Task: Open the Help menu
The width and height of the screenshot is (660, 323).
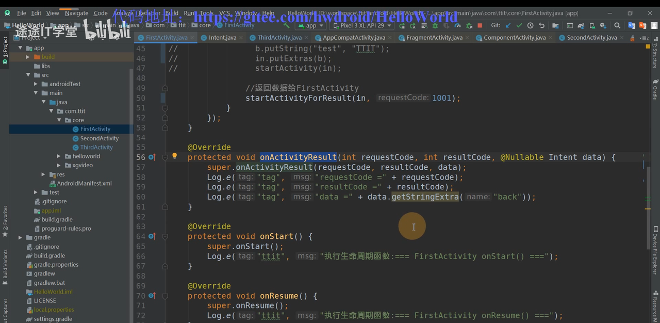Action: 269,13
